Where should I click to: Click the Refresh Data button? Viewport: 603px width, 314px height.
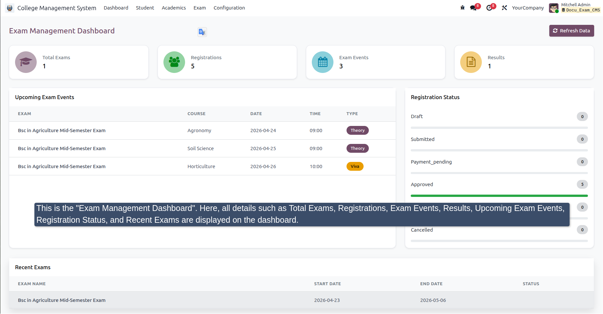(572, 31)
